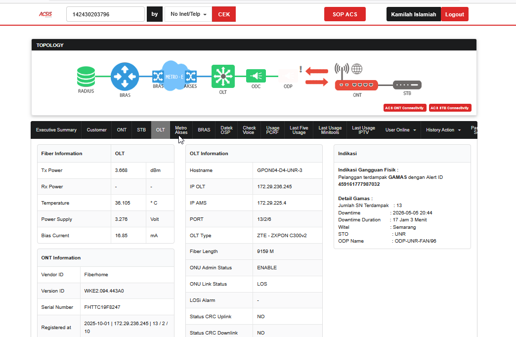Click the small BRAS switch icon beside the cloud
Image resolution: width=516 pixels, height=337 pixels.
(158, 77)
